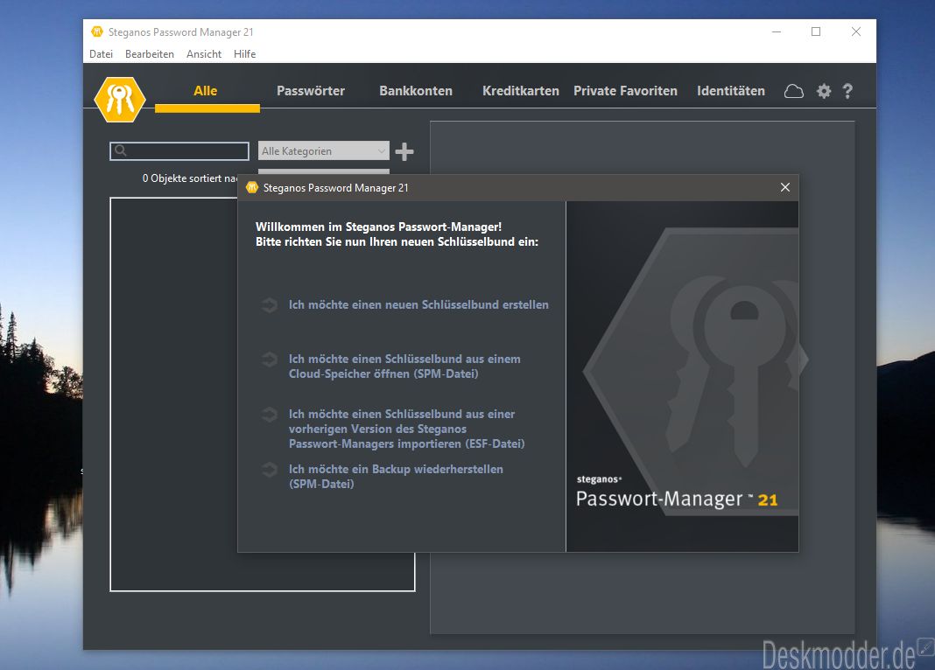
Task: Open the Hilfe menu
Action: [x=244, y=53]
